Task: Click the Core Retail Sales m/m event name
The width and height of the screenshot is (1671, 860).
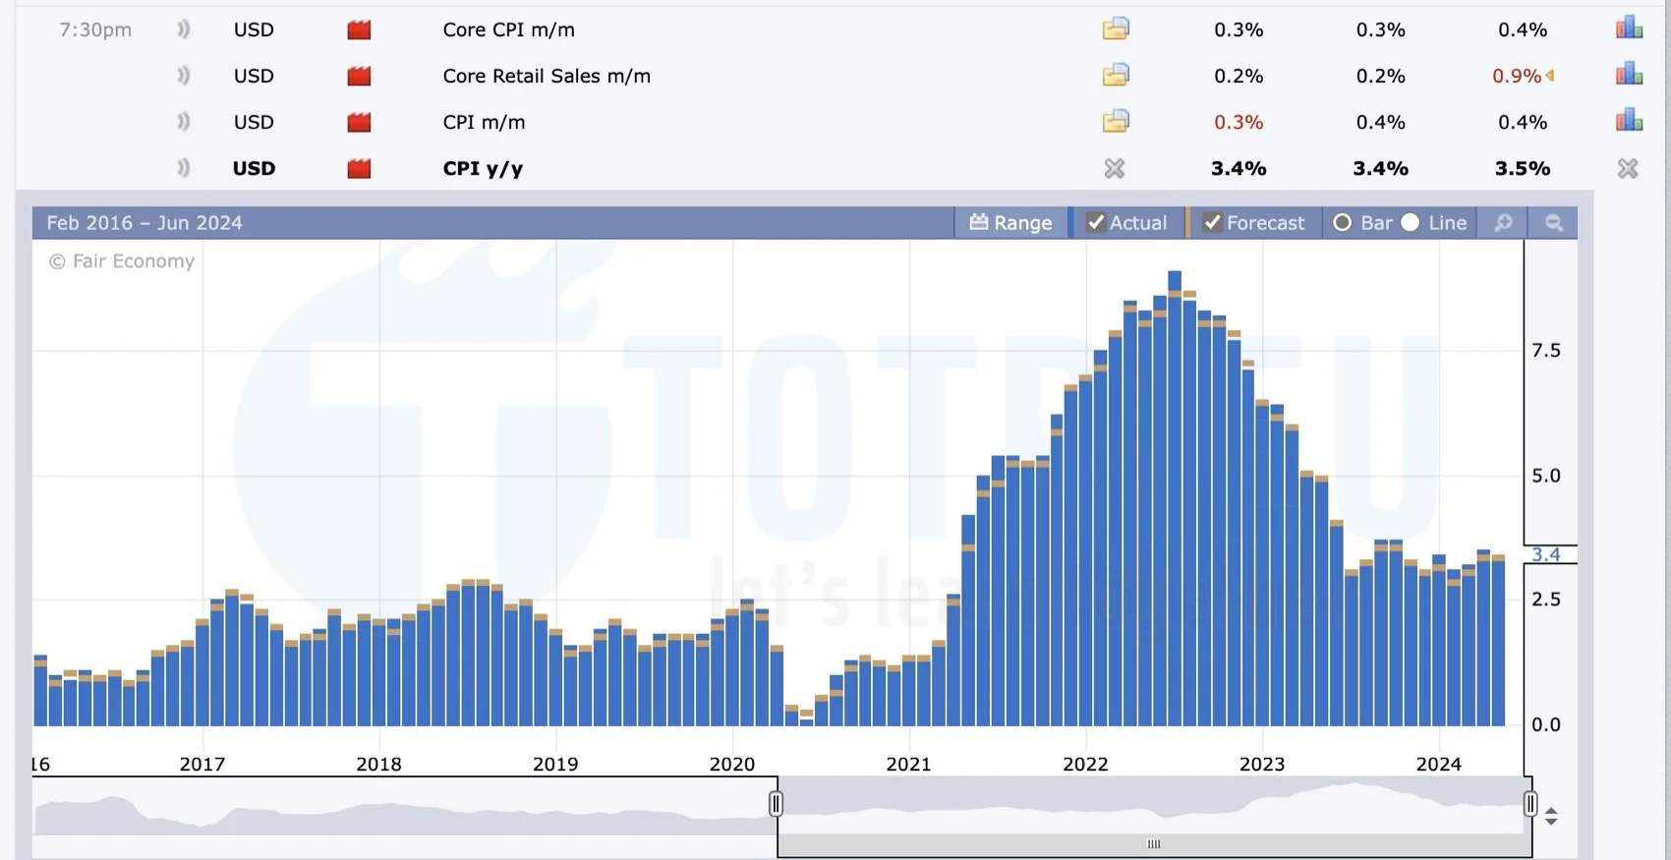Action: (x=547, y=76)
